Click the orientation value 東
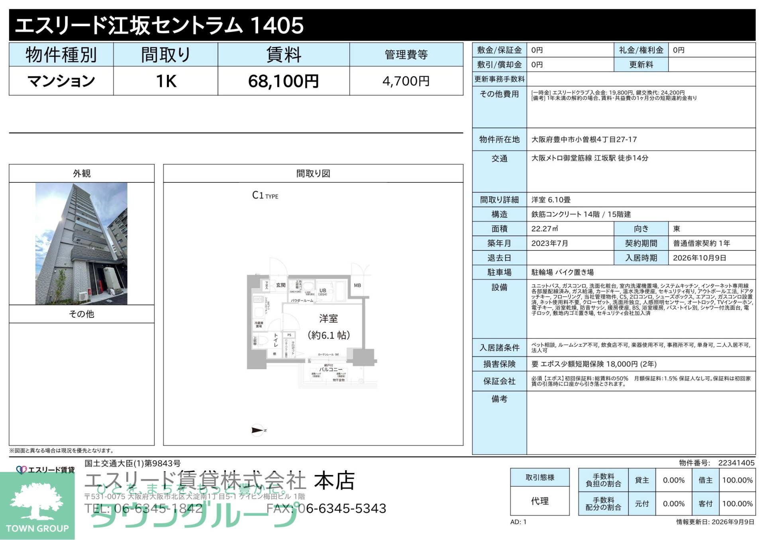 pyautogui.click(x=677, y=229)
